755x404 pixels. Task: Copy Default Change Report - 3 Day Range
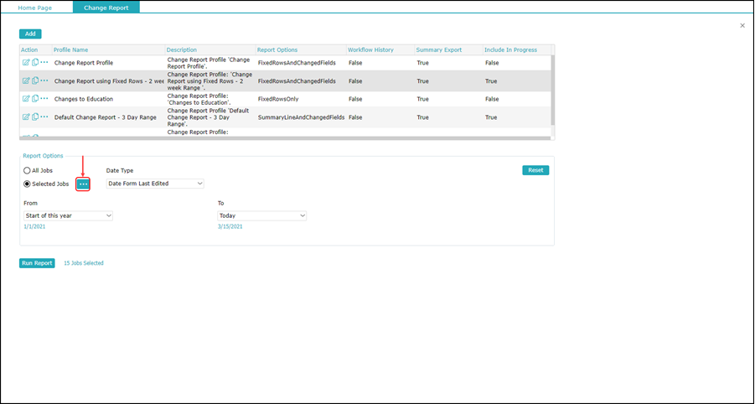point(35,117)
